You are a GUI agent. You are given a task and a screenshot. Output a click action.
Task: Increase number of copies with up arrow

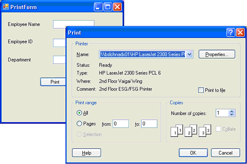[231, 111]
